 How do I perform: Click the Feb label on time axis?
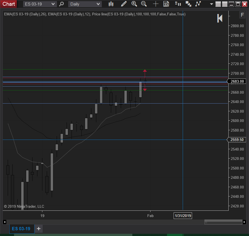click(151, 216)
